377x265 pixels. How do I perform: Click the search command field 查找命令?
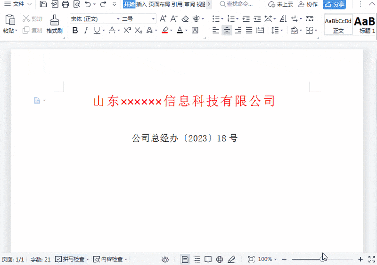236,4
